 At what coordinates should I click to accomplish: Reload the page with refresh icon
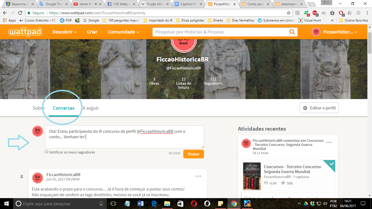(x=20, y=13)
